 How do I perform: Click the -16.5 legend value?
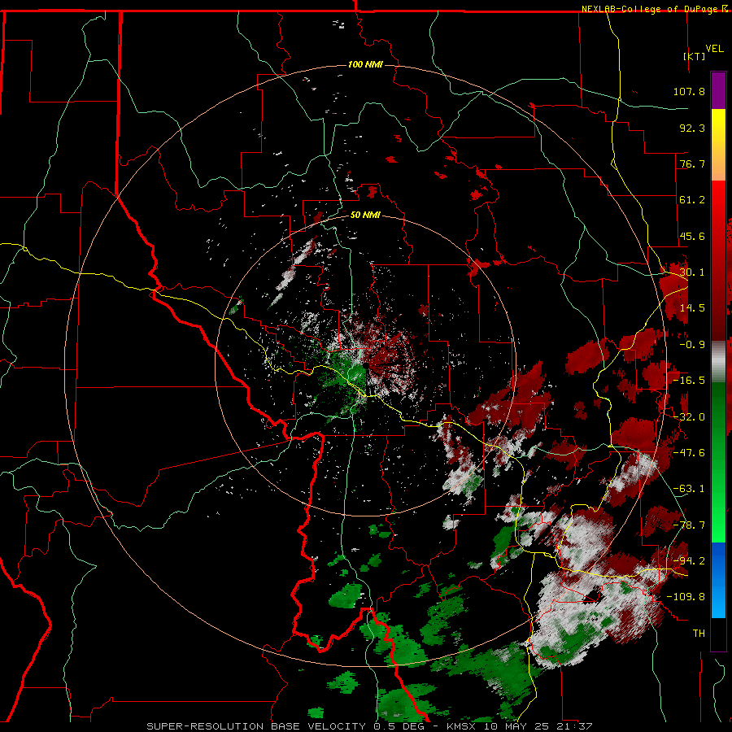tap(689, 381)
